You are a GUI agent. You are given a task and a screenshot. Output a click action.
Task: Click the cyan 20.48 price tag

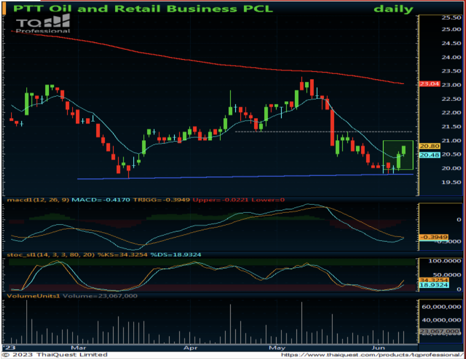(429, 155)
